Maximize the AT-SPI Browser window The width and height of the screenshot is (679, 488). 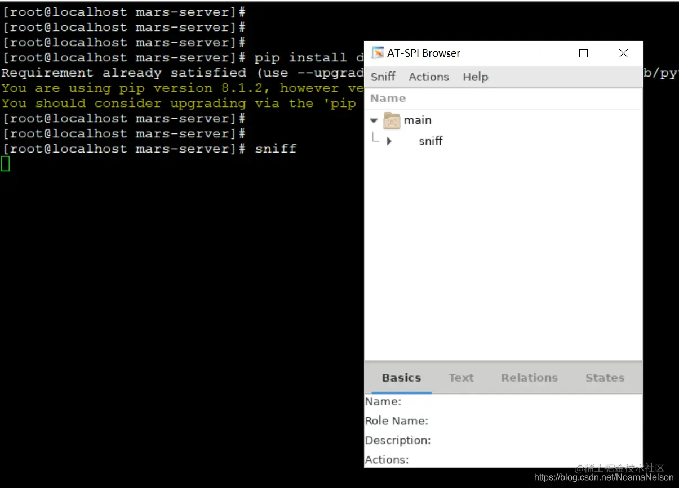[x=583, y=53]
